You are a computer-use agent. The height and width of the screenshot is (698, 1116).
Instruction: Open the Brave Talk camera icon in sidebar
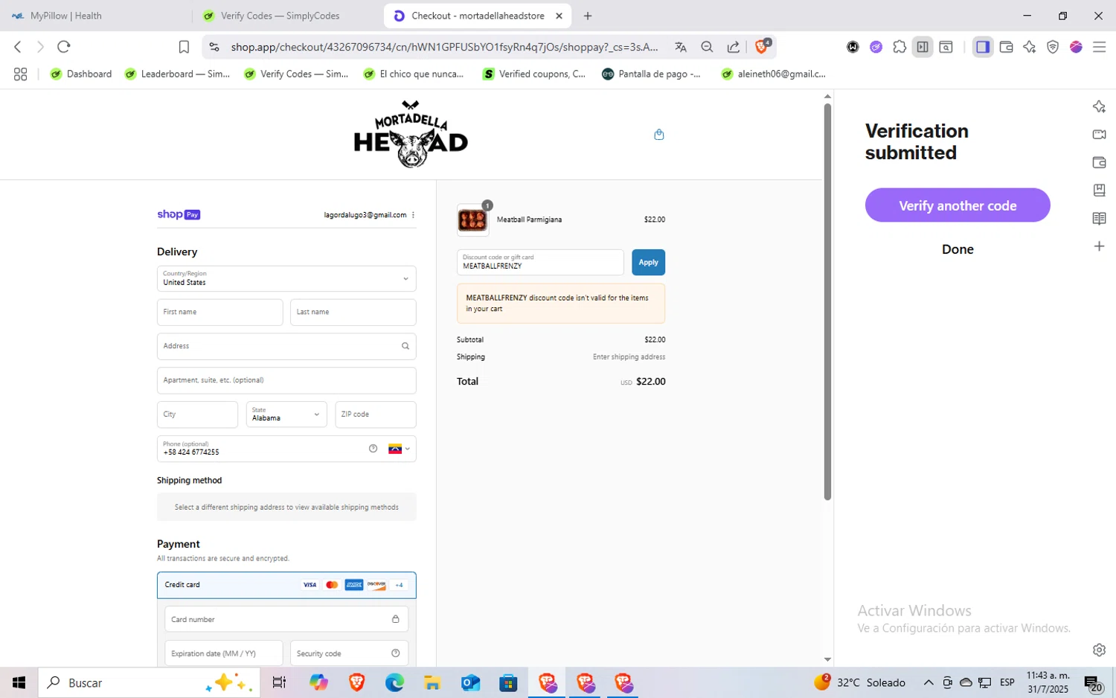(1099, 135)
